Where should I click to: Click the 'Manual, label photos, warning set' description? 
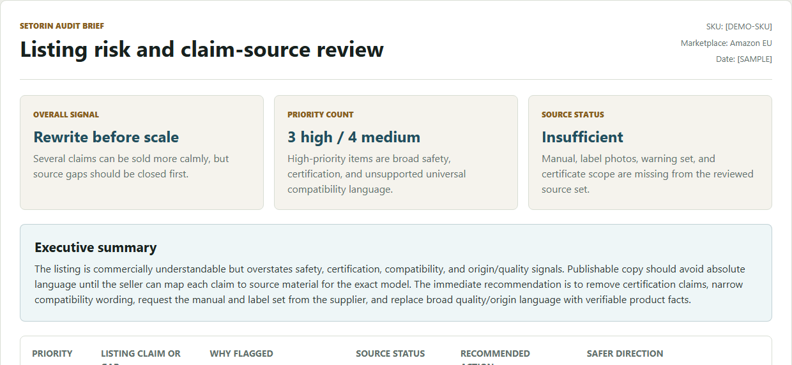pyautogui.click(x=648, y=174)
